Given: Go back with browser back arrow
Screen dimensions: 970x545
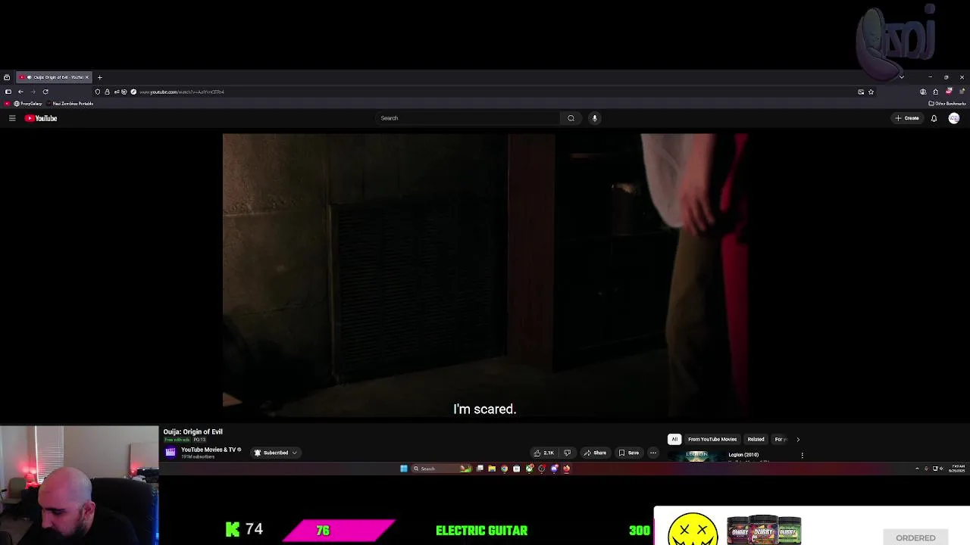Looking at the screenshot, I should 20,92.
